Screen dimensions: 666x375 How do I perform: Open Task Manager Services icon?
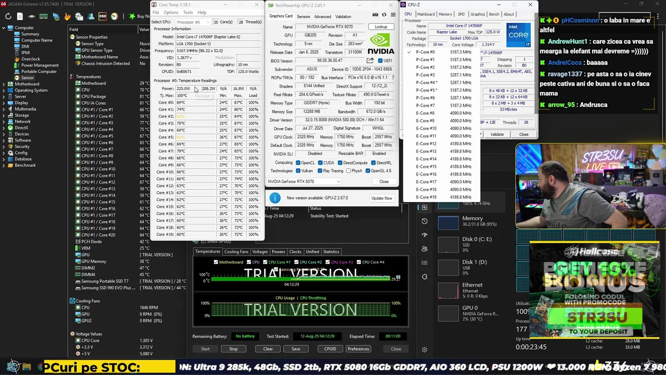coord(425,277)
